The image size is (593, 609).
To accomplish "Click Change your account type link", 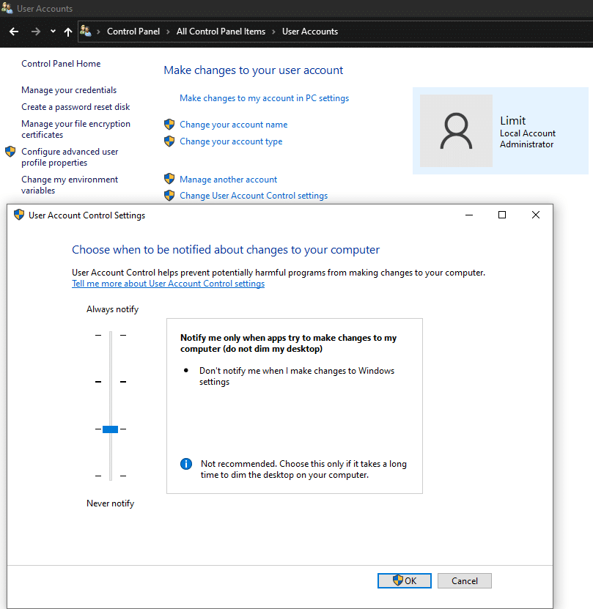I will tap(231, 141).
